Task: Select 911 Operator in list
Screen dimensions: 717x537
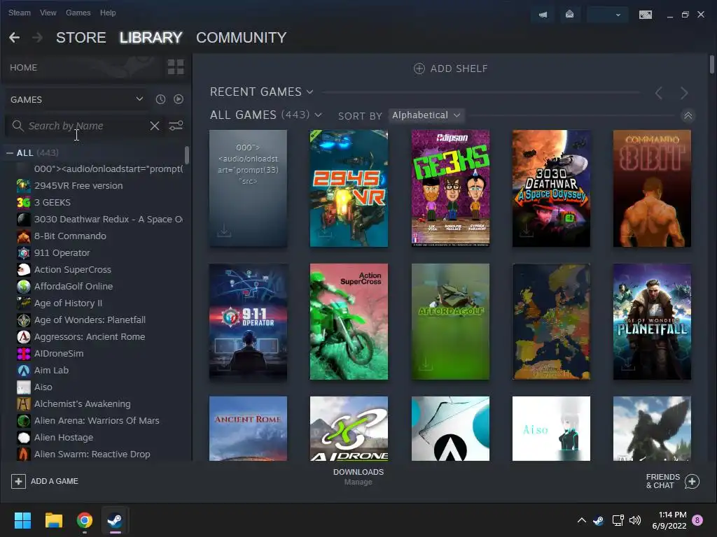Action: (x=62, y=253)
